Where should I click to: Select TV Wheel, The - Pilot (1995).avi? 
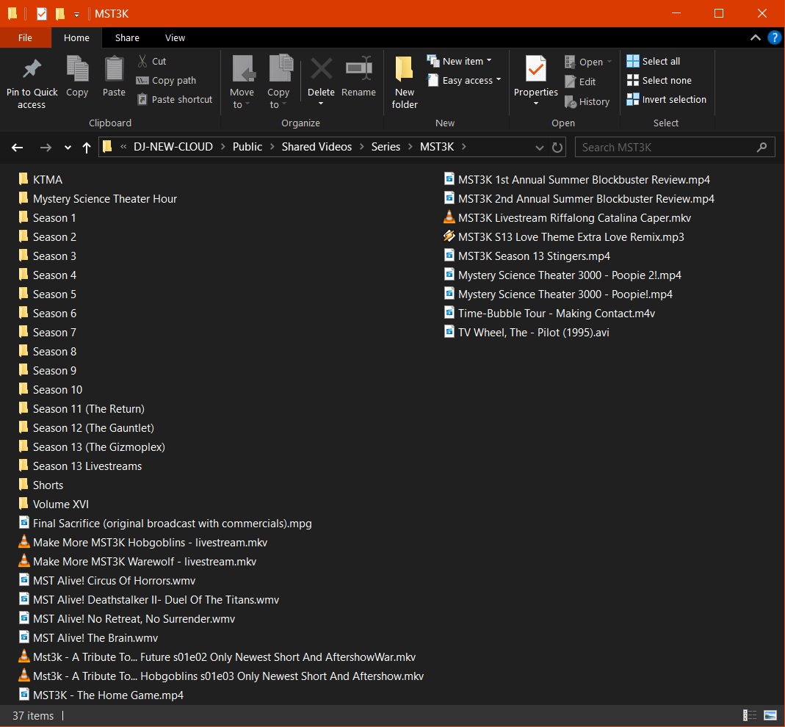(x=527, y=332)
